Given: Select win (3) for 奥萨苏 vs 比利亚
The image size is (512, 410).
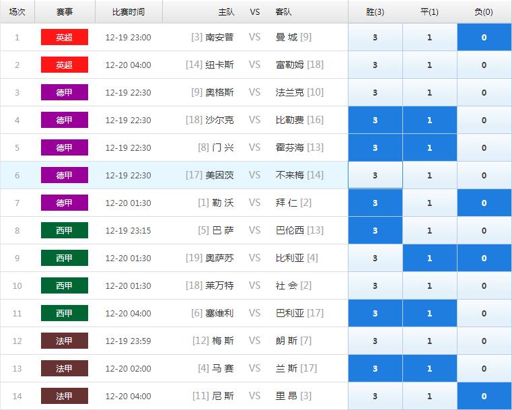Looking at the screenshot, I should point(375,258).
